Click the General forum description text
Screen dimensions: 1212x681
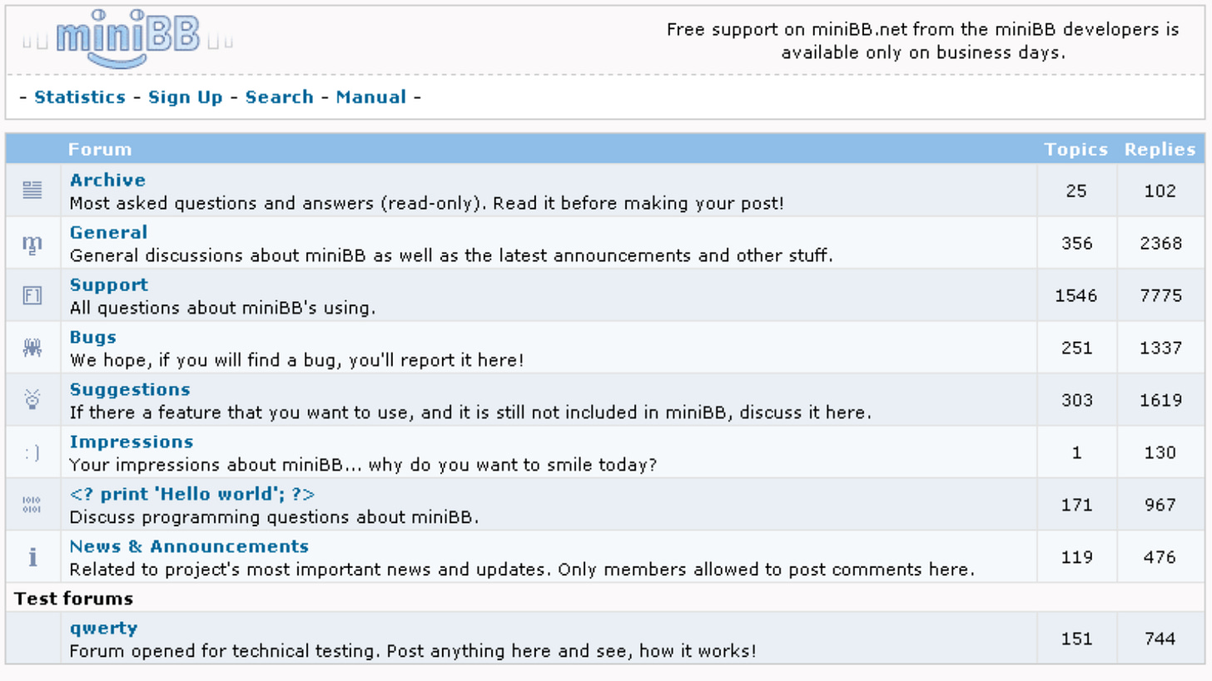click(451, 255)
